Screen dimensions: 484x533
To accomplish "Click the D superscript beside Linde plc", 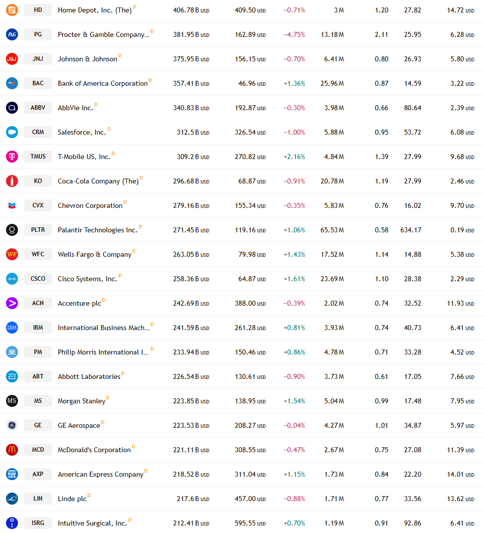I will (x=89, y=496).
